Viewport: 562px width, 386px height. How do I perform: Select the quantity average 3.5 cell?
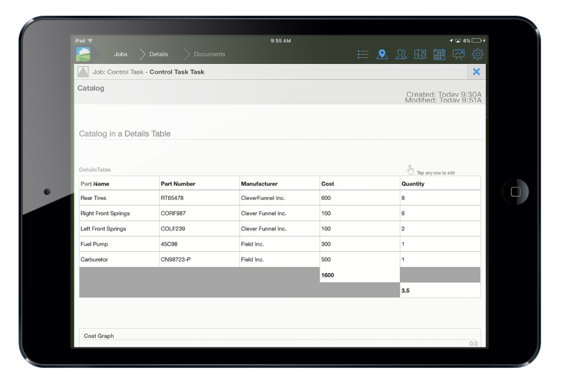coord(440,290)
